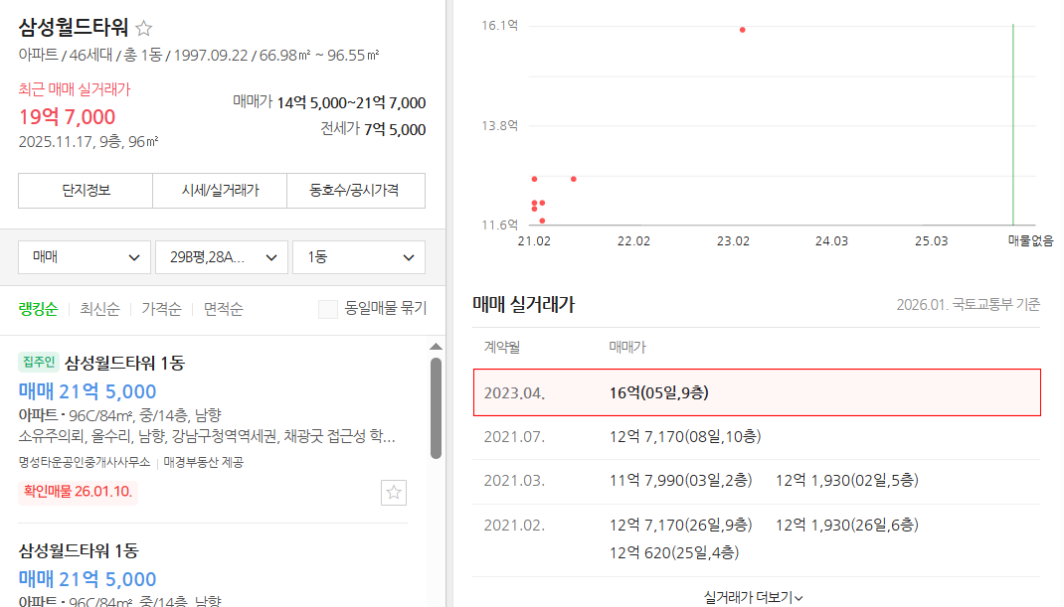Click 매매가 column header in table
Image resolution: width=1064 pixels, height=607 pixels.
coord(627,348)
